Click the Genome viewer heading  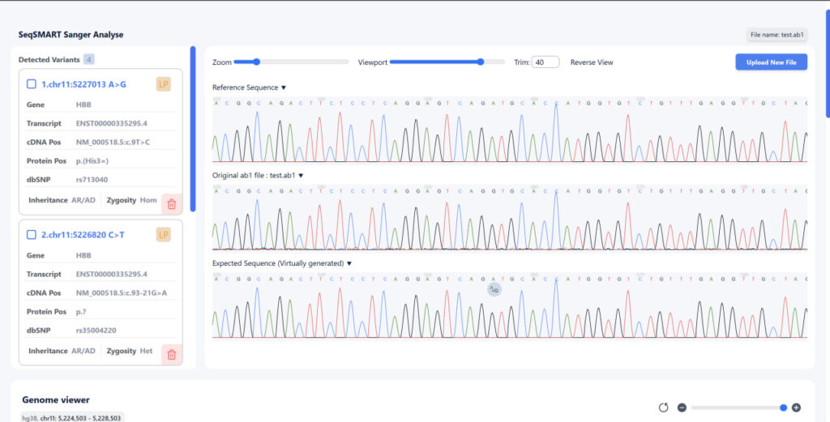[x=56, y=400]
